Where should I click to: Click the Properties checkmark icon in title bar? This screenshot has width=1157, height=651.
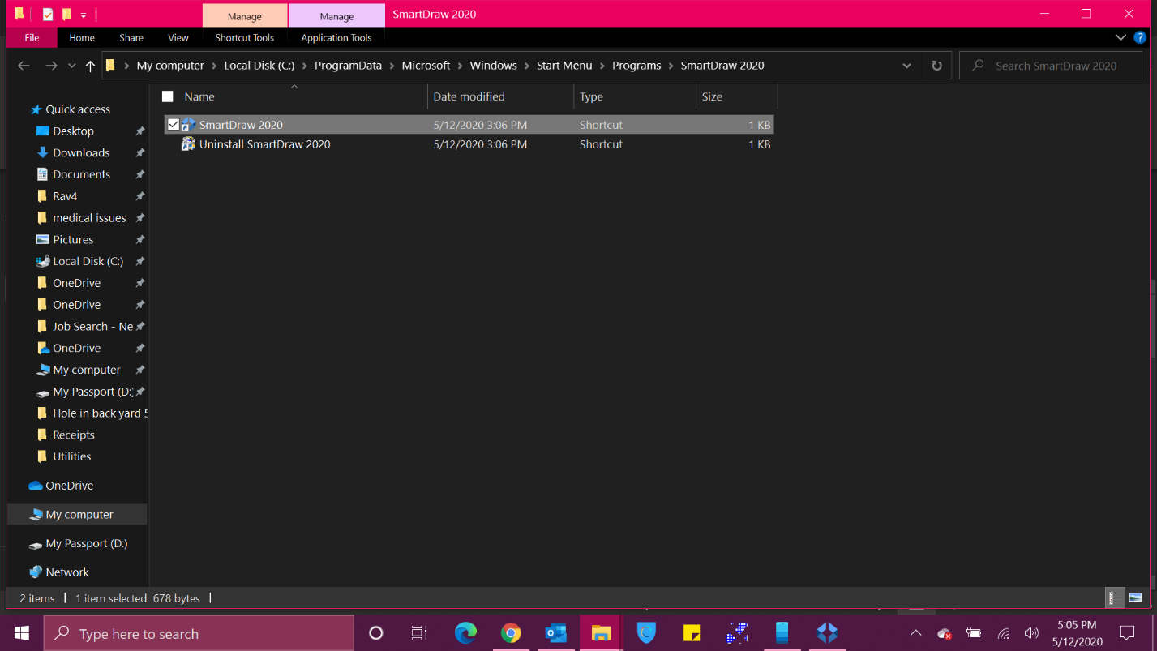48,14
